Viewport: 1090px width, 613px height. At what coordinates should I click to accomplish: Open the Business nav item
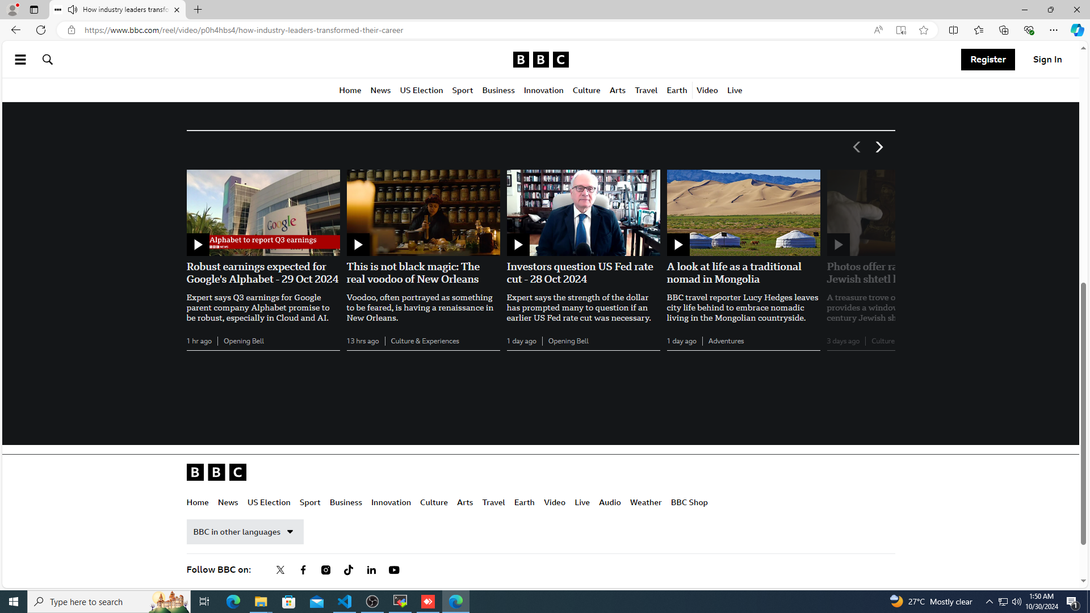pyautogui.click(x=498, y=91)
